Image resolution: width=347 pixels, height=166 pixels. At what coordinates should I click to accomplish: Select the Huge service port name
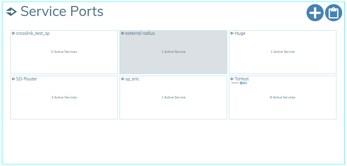(240, 34)
